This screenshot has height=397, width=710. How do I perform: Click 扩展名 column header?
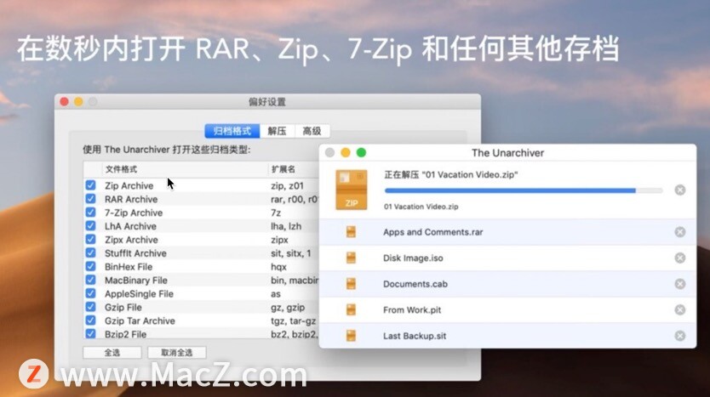coord(283,169)
